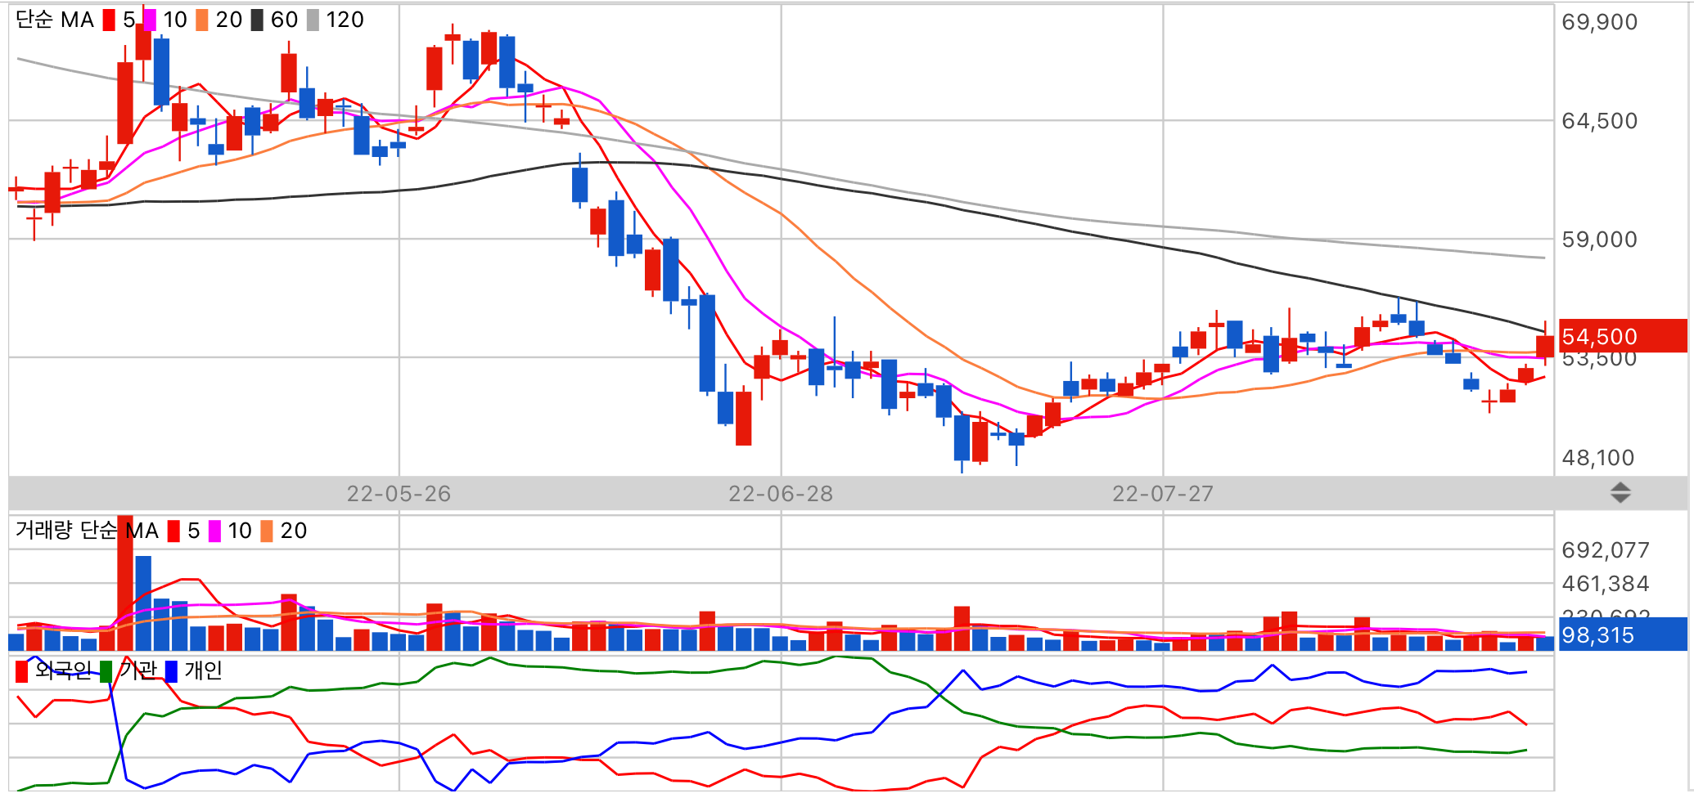Click the volume MA 20 orange swatch
The height and width of the screenshot is (798, 1694).
pyautogui.click(x=267, y=531)
